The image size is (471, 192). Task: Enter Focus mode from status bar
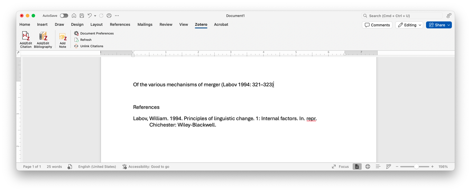[340, 167]
